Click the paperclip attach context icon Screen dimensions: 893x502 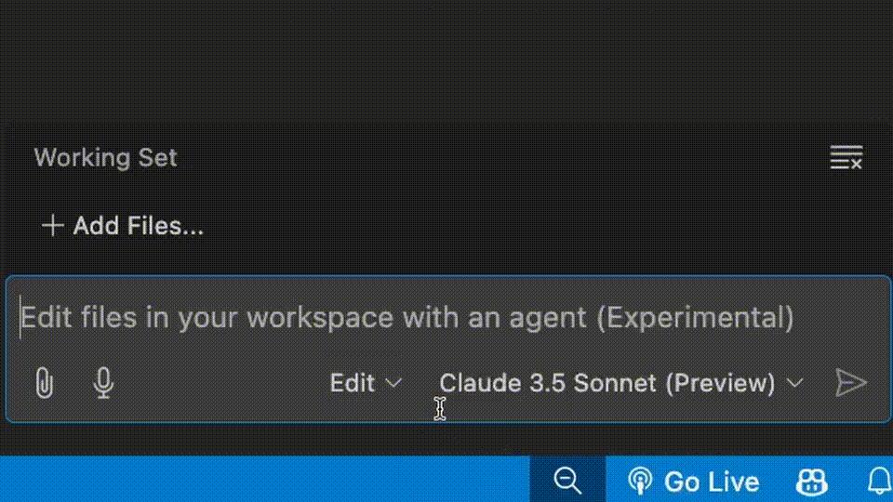pos(43,382)
